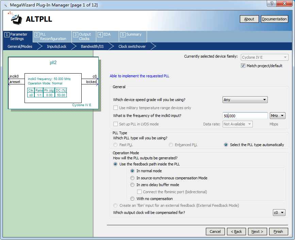Select Use the feedback path inside PLL

point(115,164)
